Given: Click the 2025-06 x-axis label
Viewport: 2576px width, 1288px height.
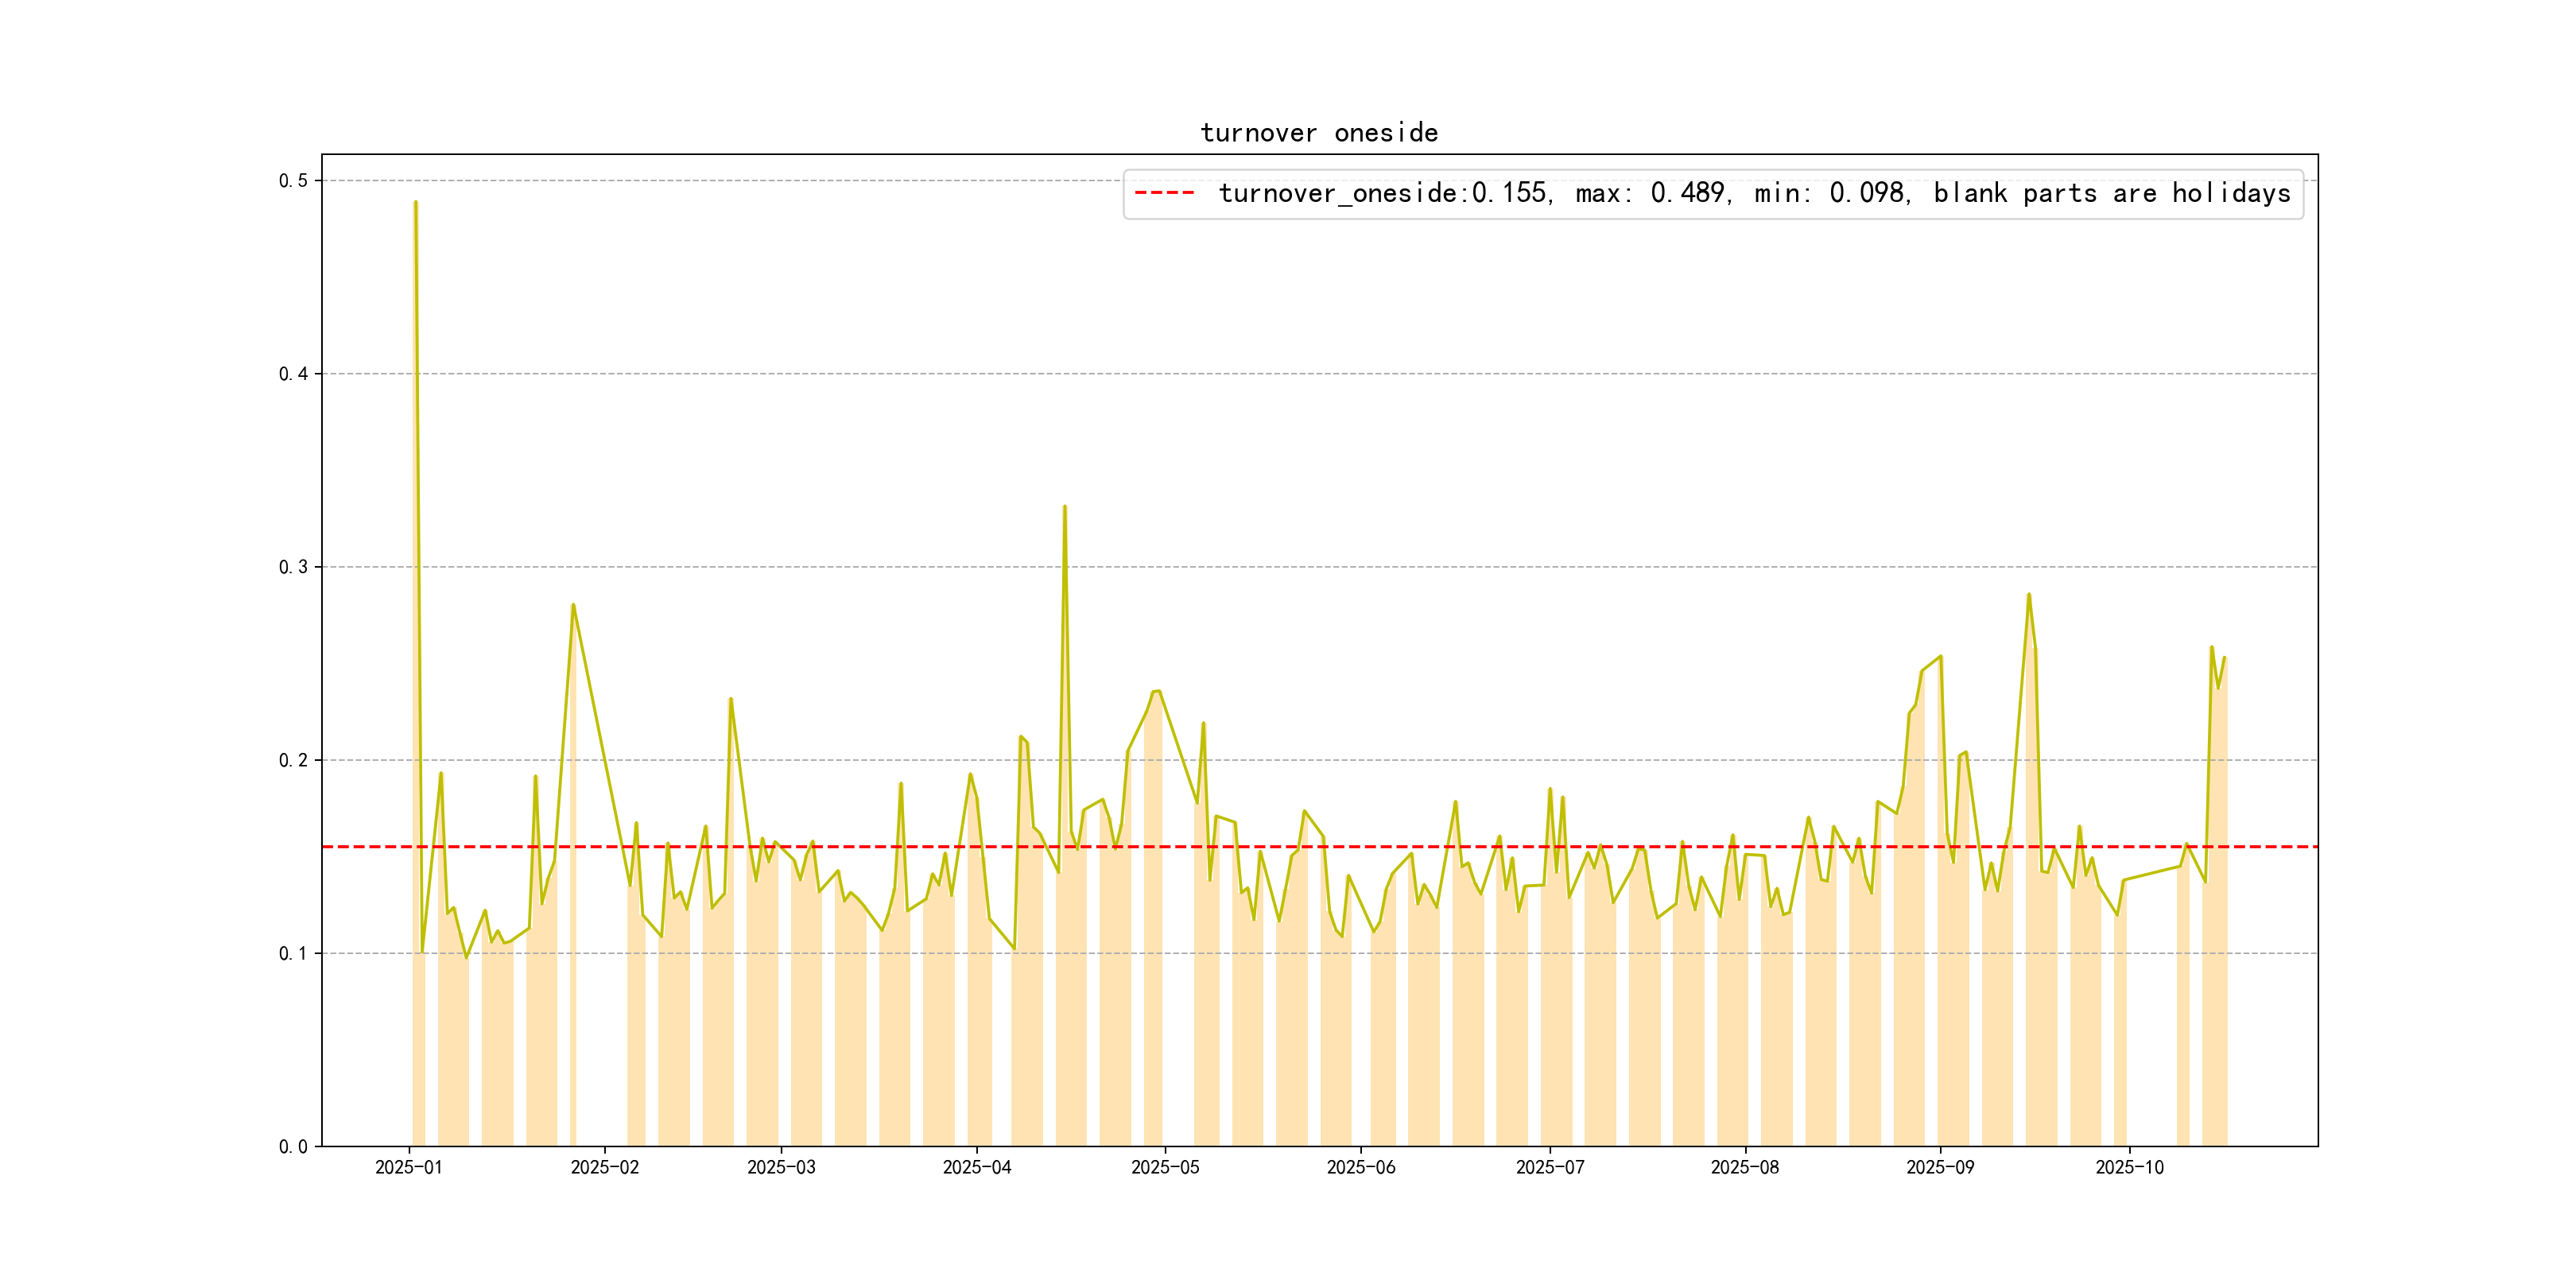Looking at the screenshot, I should click(1361, 1167).
